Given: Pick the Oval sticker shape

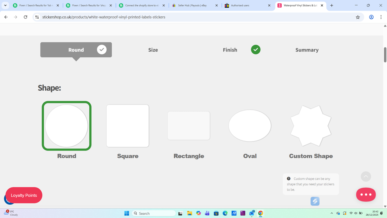Looking at the screenshot, I should 250,125.
